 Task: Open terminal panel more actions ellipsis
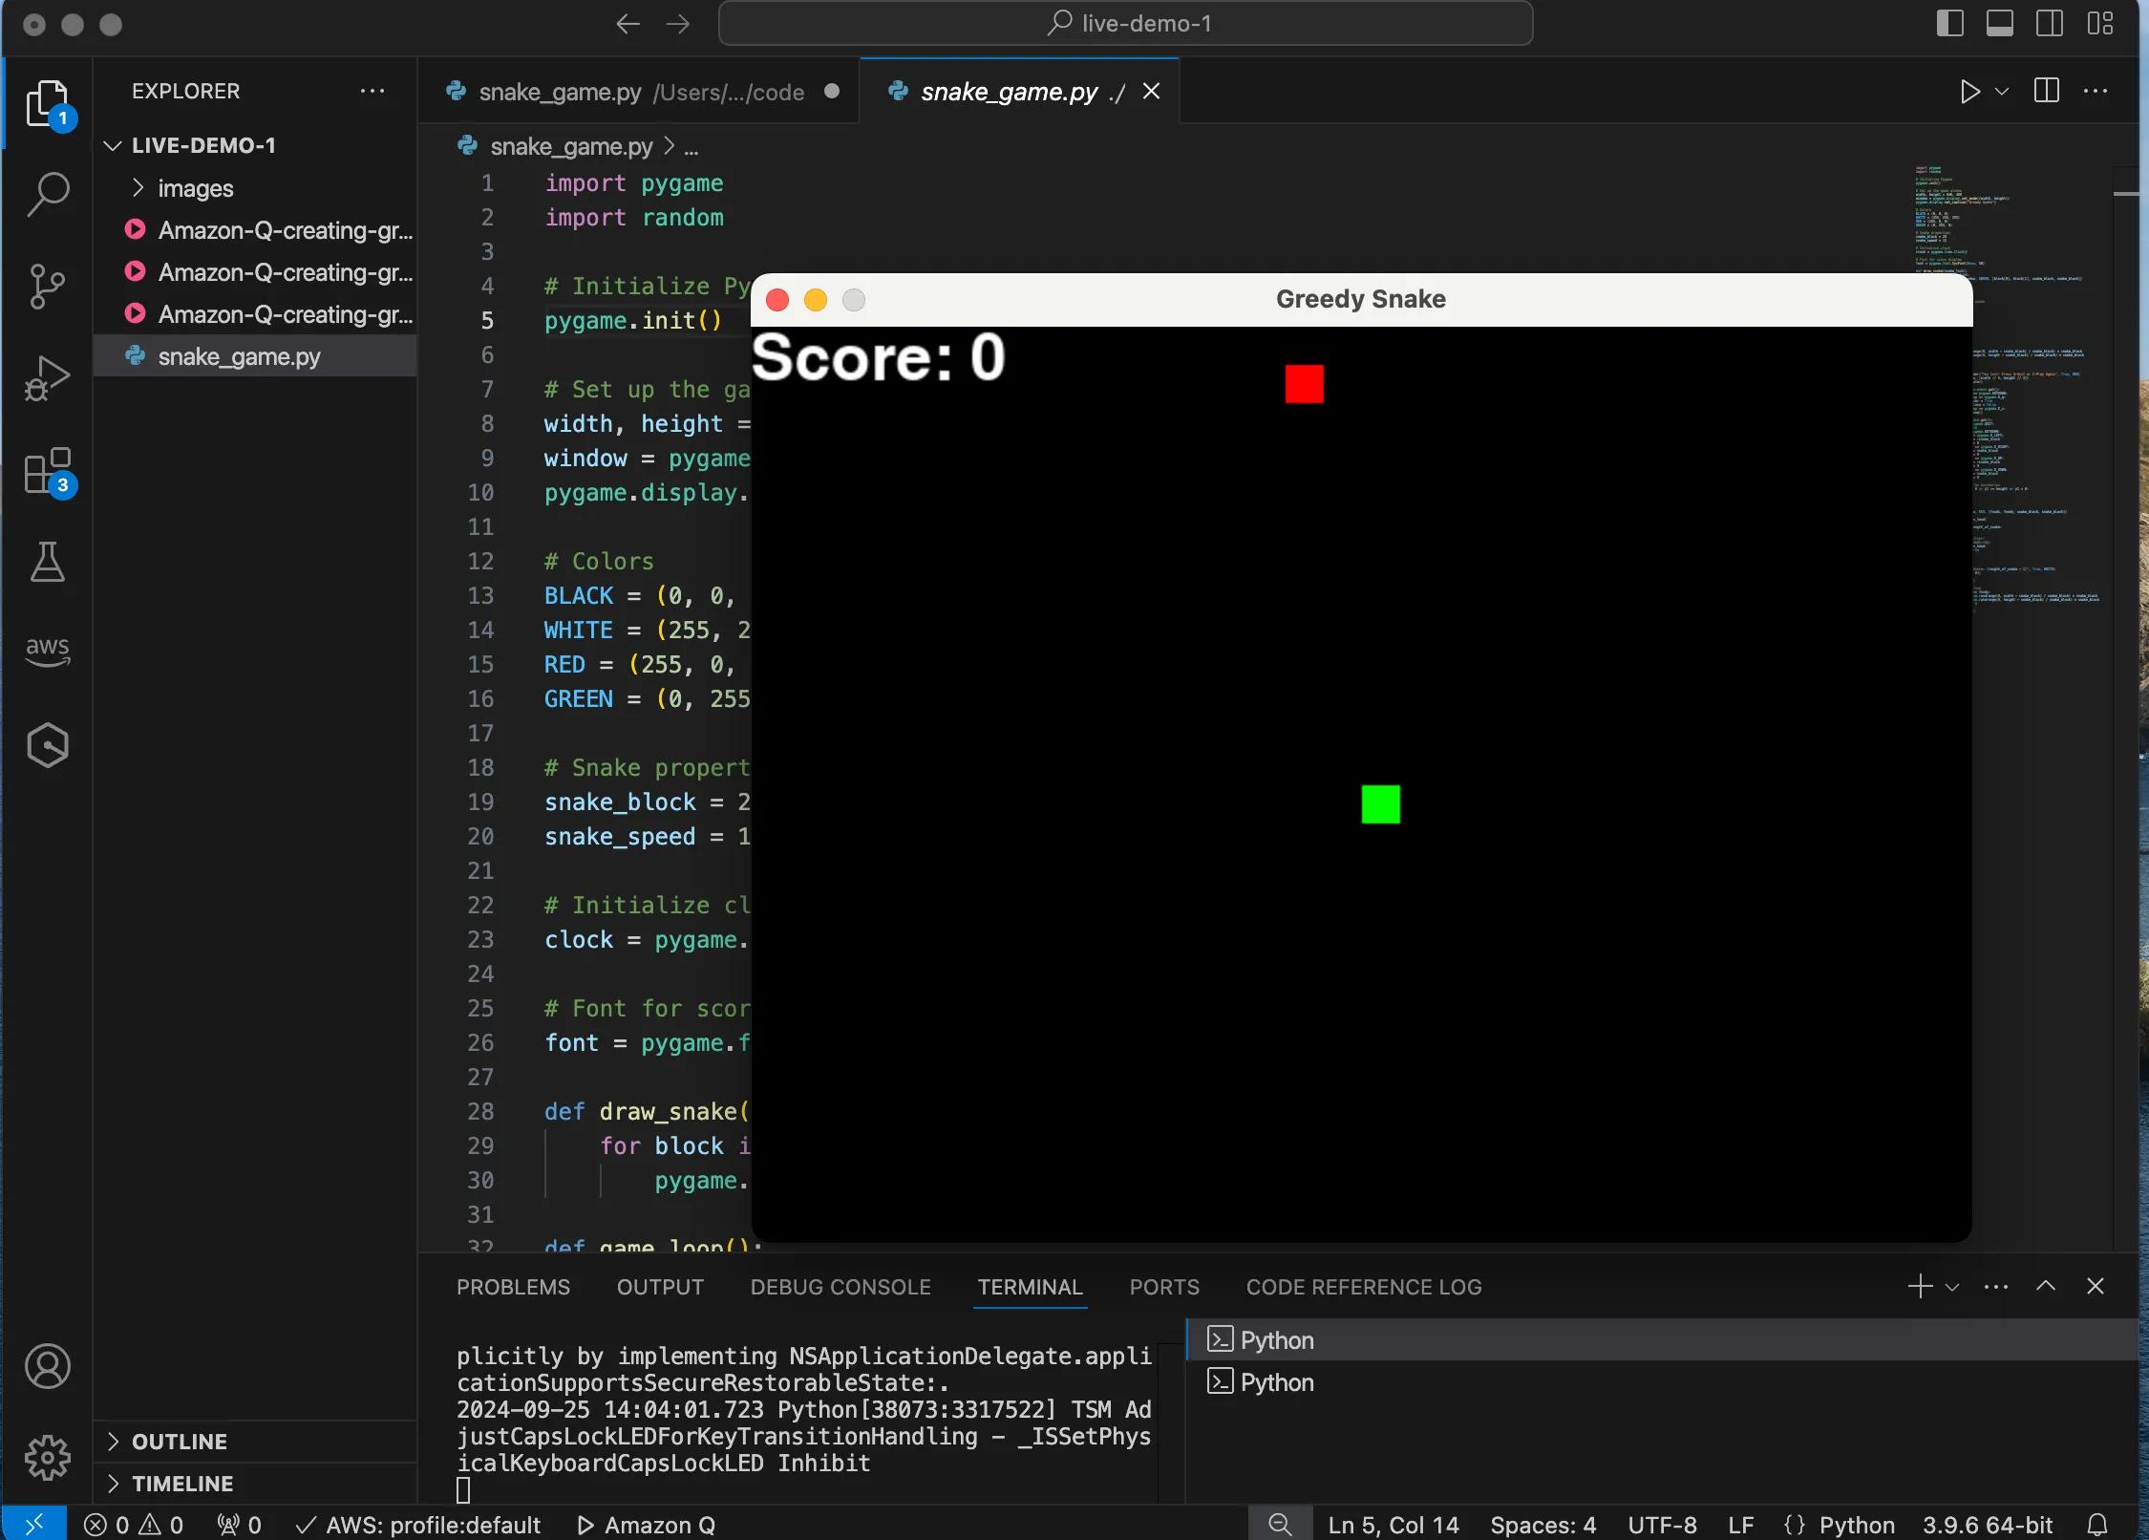click(x=1996, y=1286)
